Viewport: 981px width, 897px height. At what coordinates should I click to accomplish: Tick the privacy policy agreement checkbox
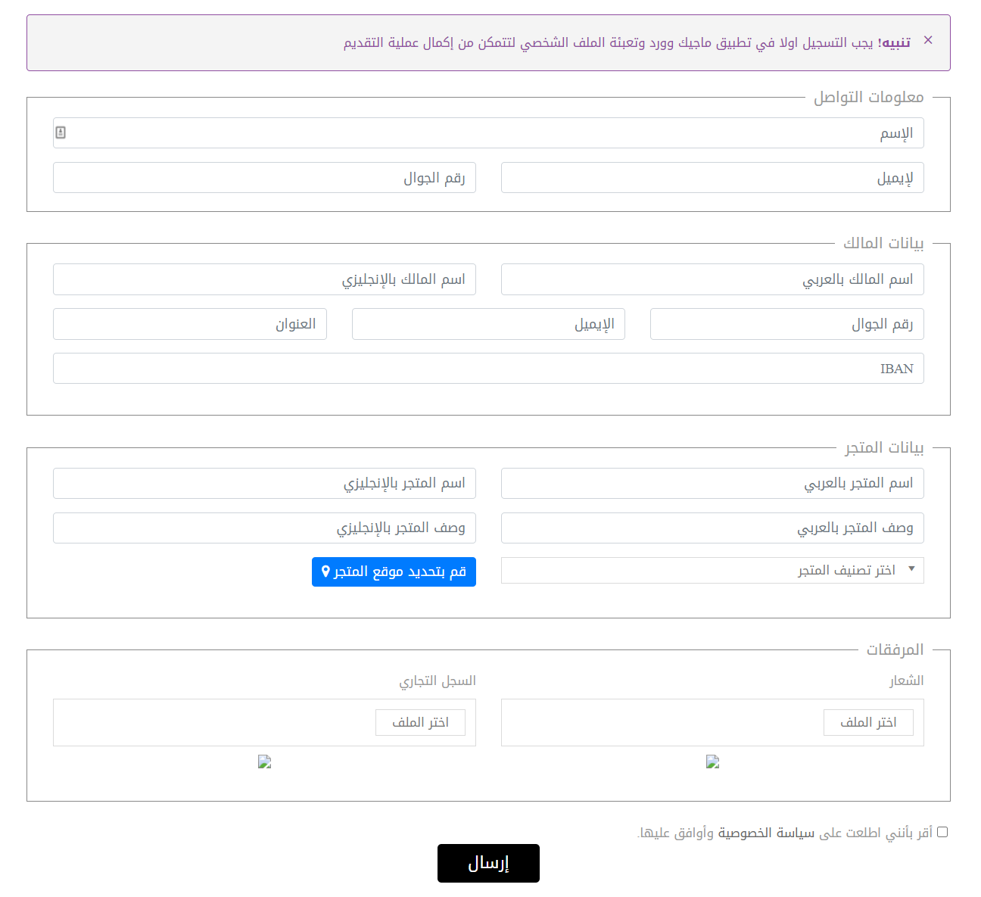(x=942, y=832)
